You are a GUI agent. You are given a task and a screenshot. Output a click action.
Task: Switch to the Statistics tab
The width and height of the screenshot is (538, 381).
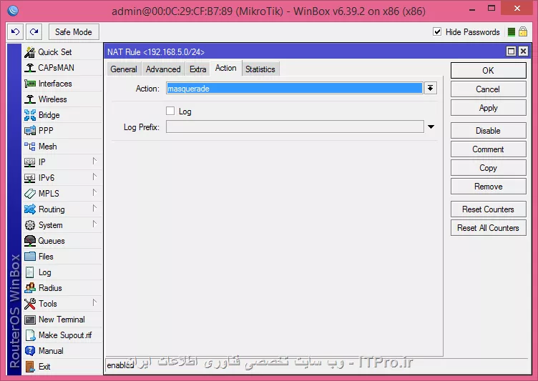pos(260,69)
